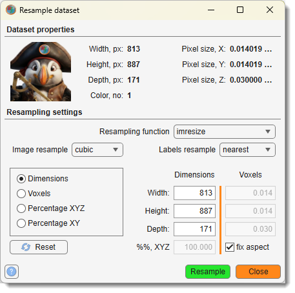Image resolution: width=295 pixels, height=293 pixels.
Task: Select the Voxels radio button
Action: click(x=21, y=194)
